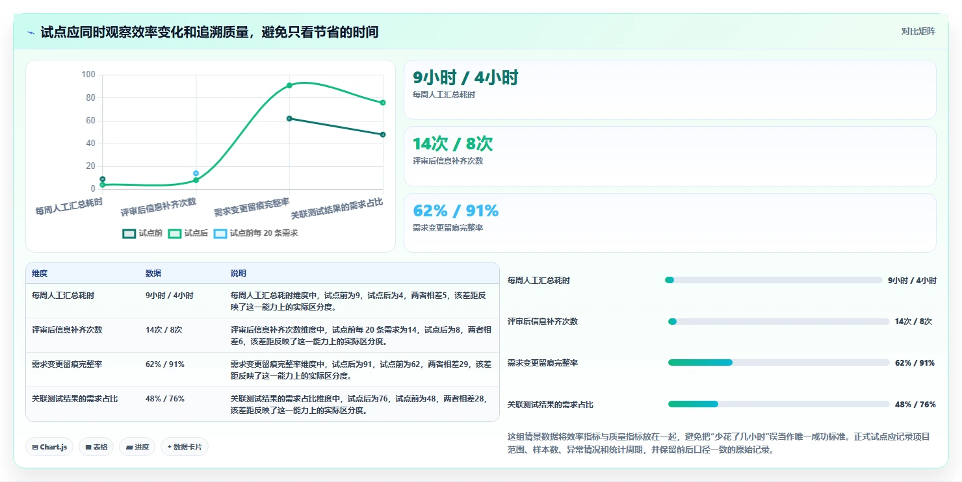The width and height of the screenshot is (962, 482).
Task: Click the 试点前 chart point at 关联测试结果的需求占比
Action: click(x=383, y=134)
